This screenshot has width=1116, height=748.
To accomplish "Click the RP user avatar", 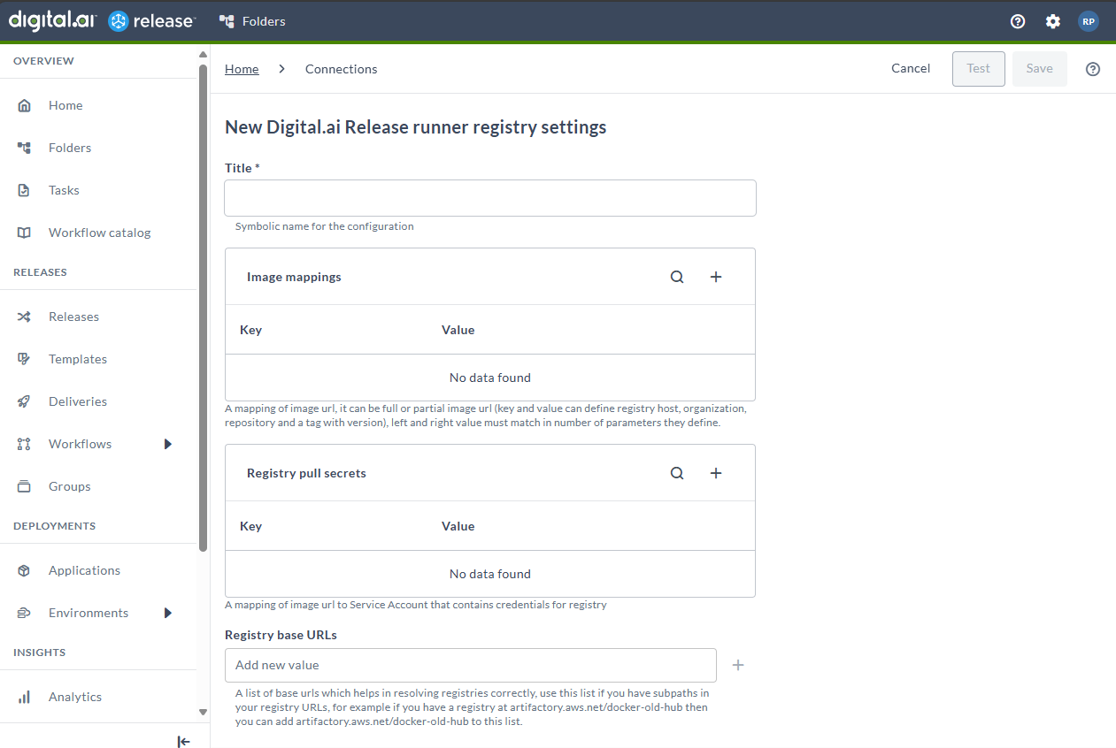I will [x=1088, y=21].
